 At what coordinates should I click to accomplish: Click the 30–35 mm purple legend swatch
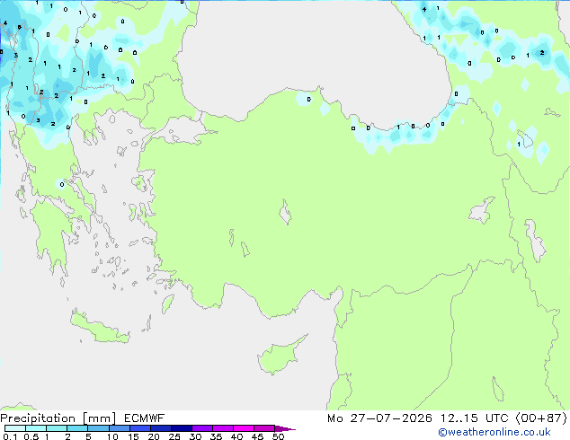(202, 428)
